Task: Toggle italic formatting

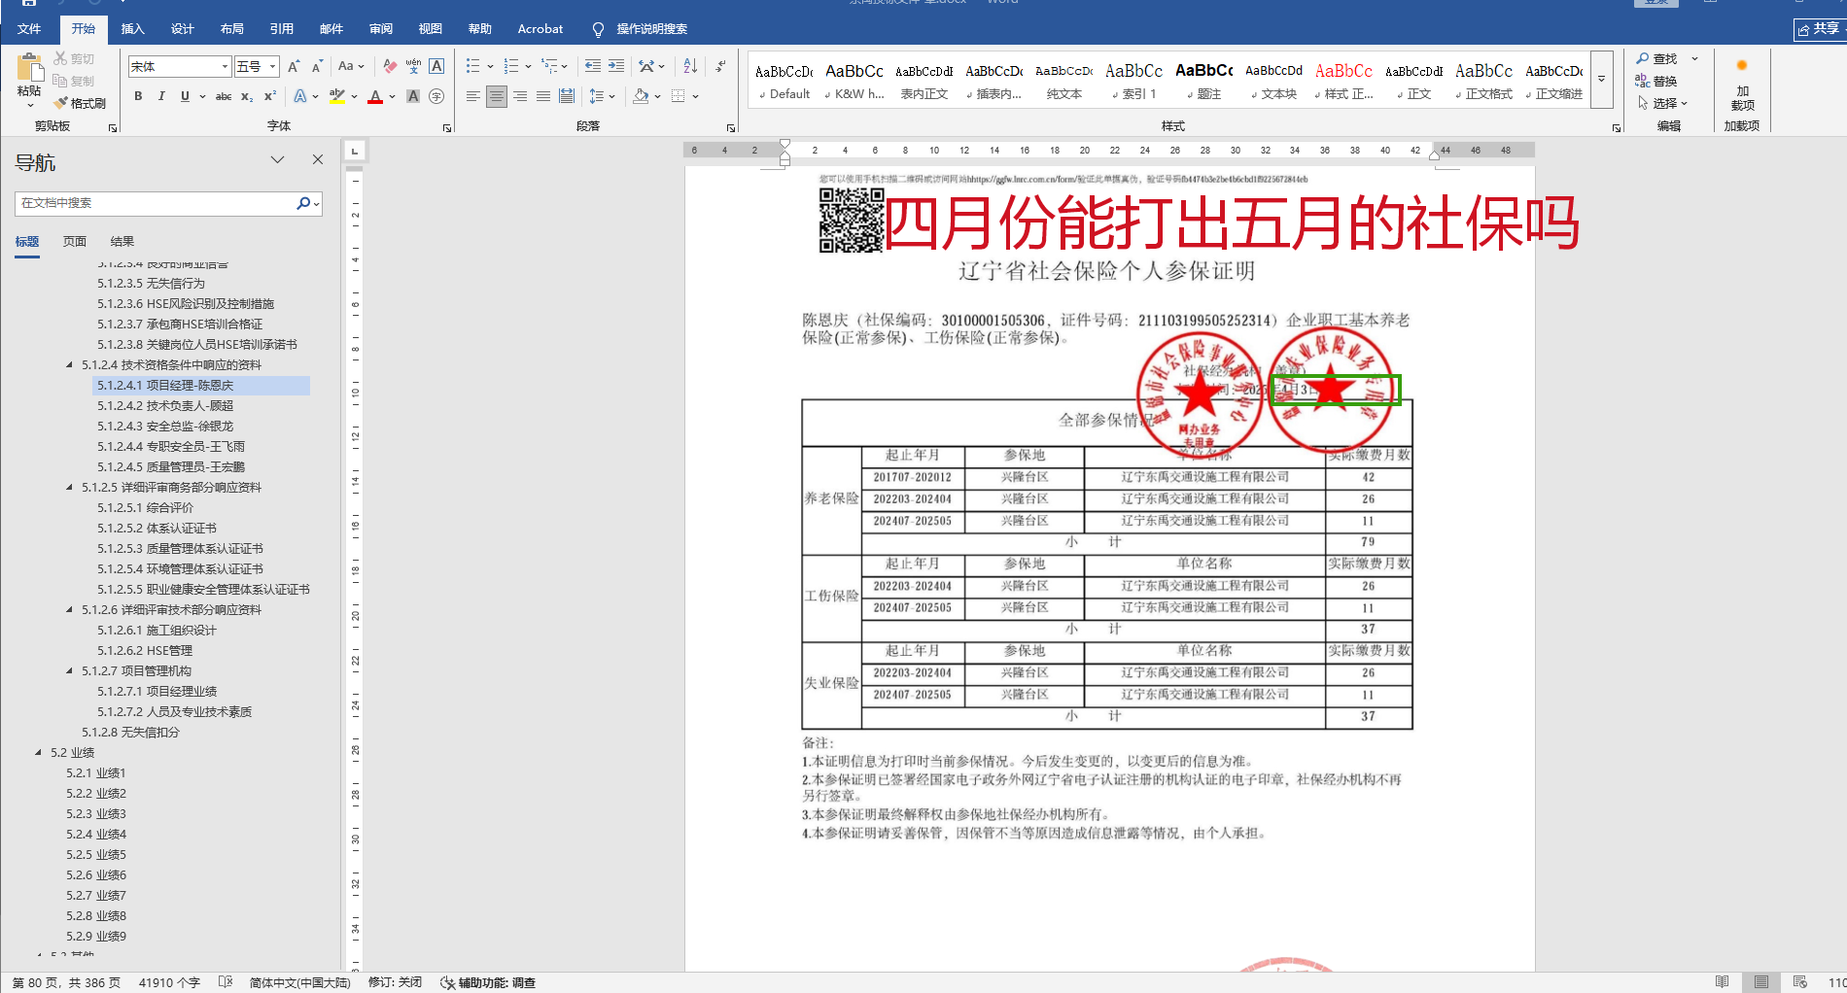Action: 161,96
